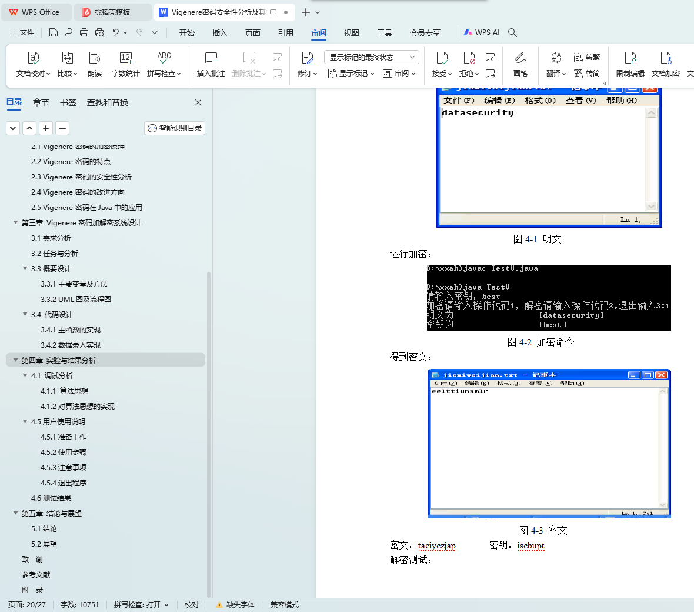Click the search magnifier icon in ribbon

click(512, 32)
